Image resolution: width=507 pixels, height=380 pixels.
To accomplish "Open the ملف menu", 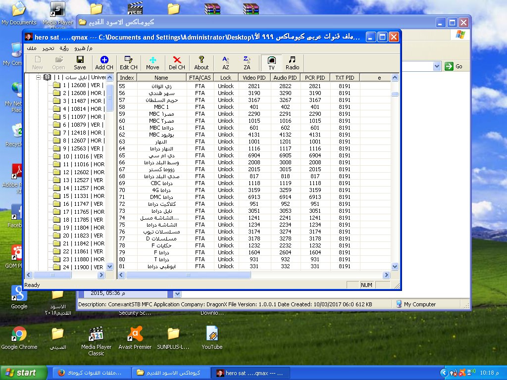I will 32,48.
